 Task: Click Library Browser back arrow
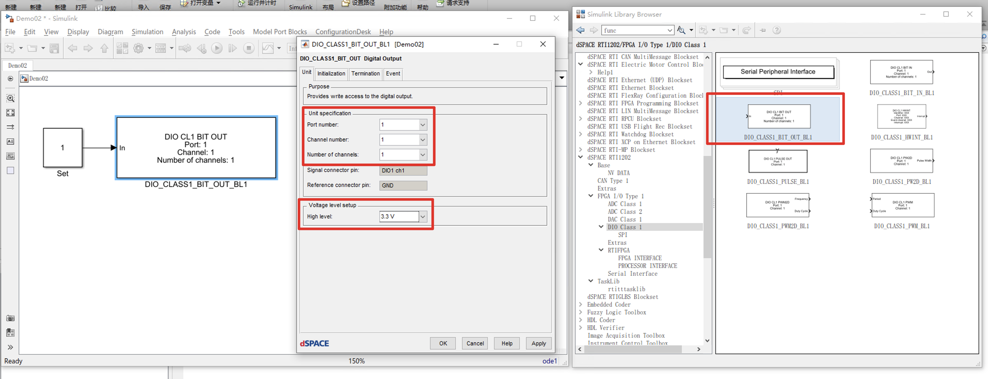click(x=580, y=30)
